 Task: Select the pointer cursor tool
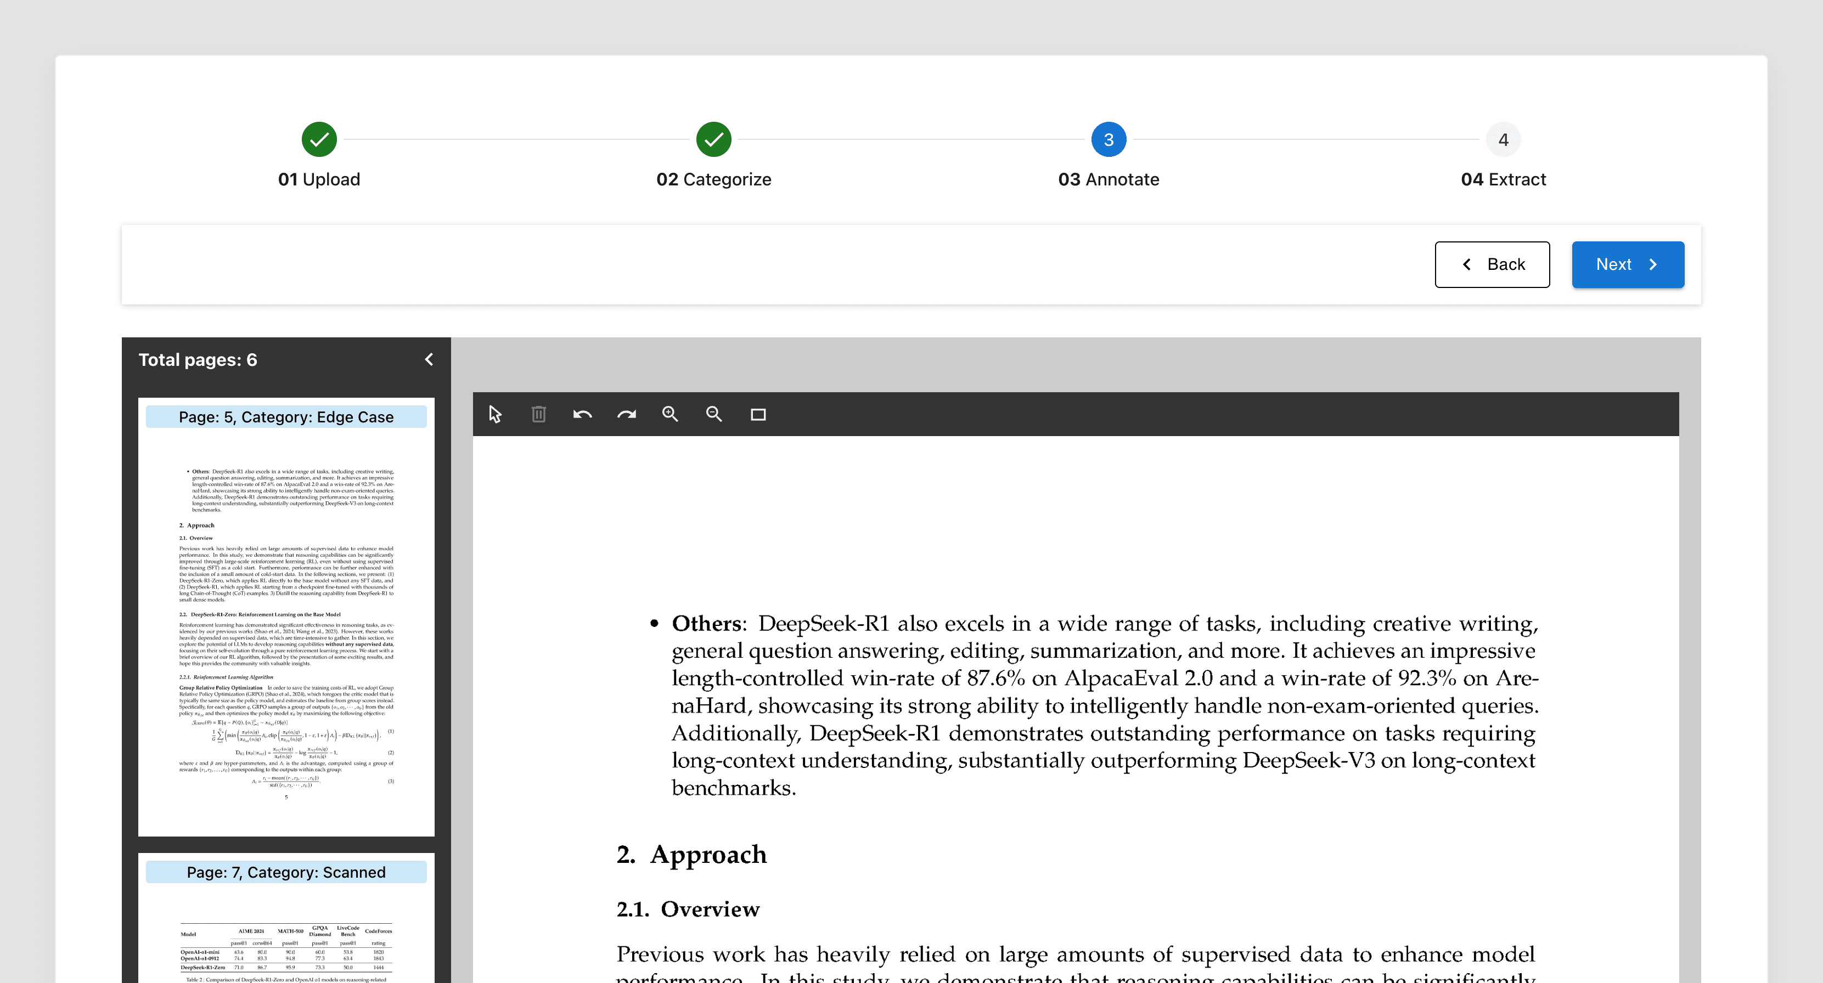click(x=494, y=414)
